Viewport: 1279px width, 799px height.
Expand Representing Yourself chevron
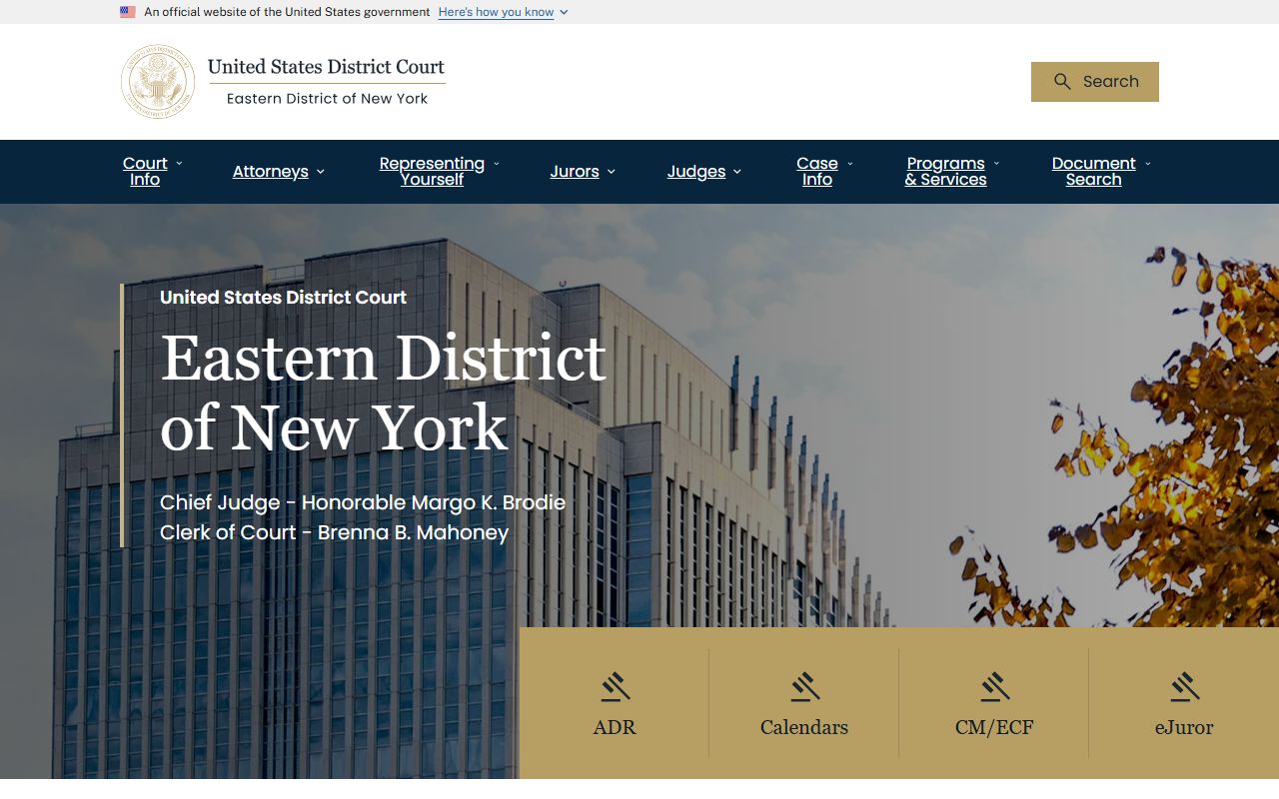click(496, 164)
